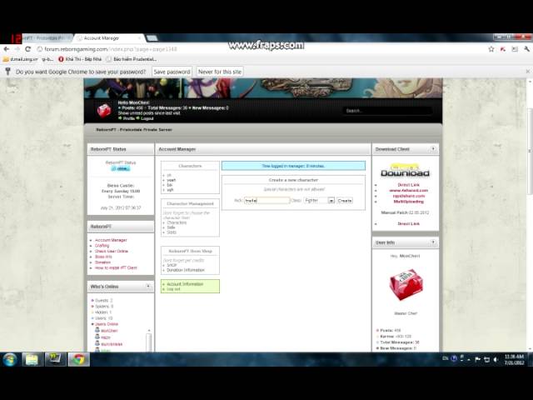Click the online status badge under RebornPT Status
This screenshot has width=533, height=400.
tap(121, 168)
